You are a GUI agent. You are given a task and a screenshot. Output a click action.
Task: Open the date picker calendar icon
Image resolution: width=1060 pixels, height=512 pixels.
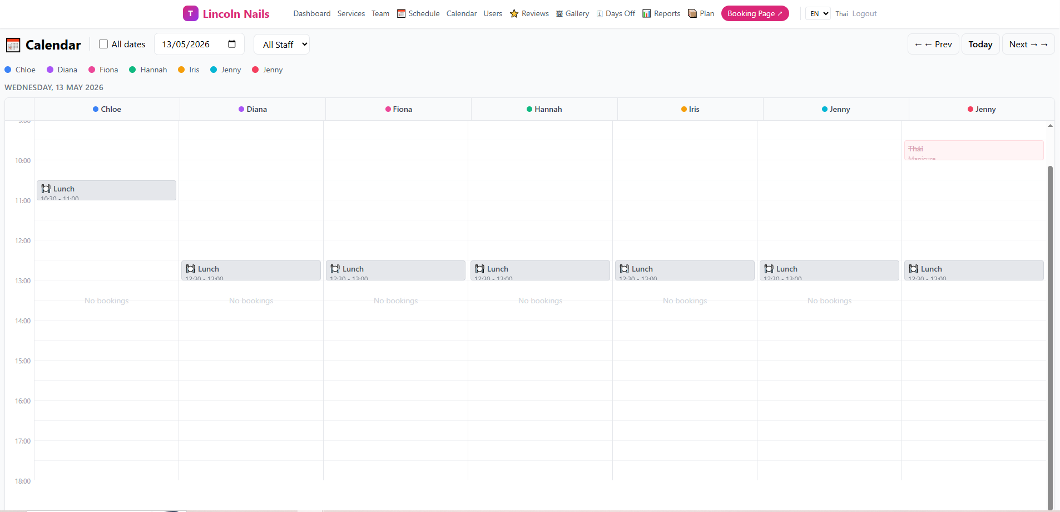(x=232, y=44)
